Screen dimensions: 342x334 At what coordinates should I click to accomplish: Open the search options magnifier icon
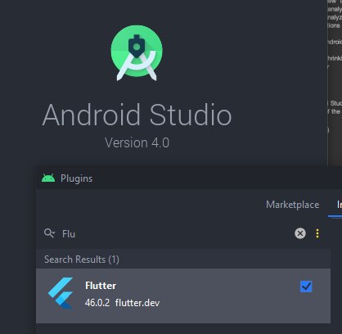tap(49, 233)
